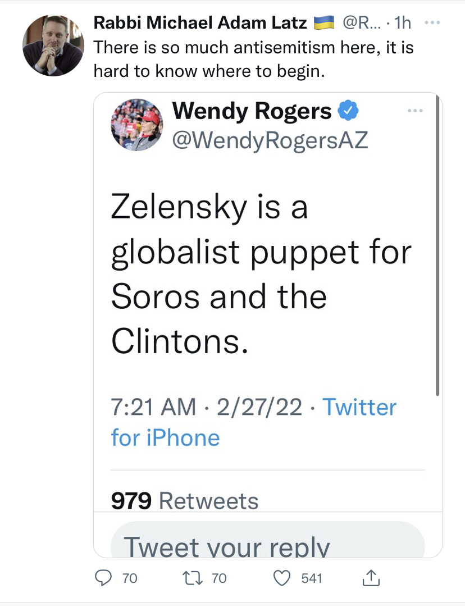
Task: Click the 1h timestamp on Latz's tweet
Action: tap(403, 23)
